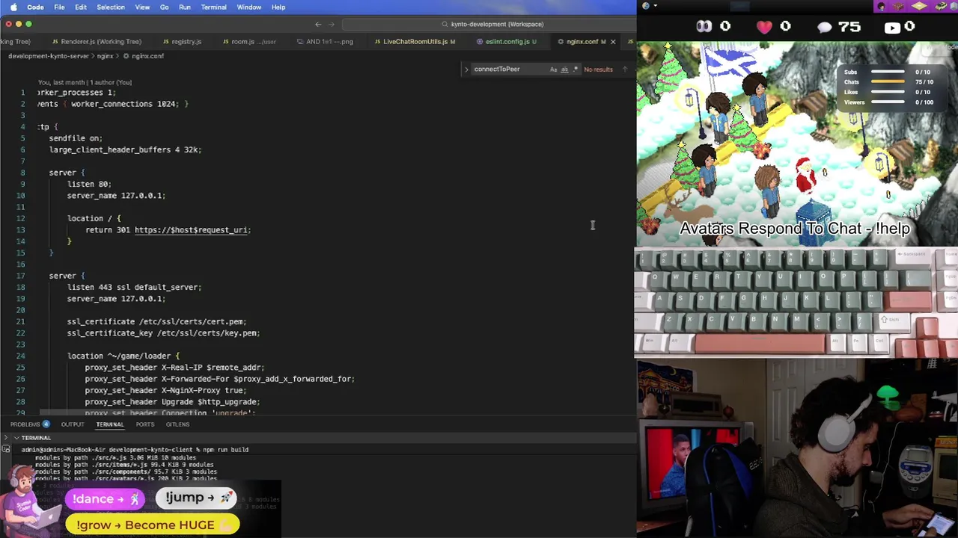958x538 pixels.
Task: Click the YouTube subscribers icon
Action: (x=892, y=28)
